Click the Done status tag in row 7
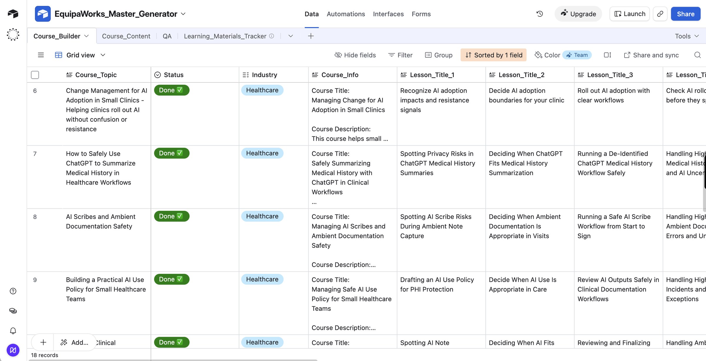Viewport: 706px width, 361px height. 171,153
